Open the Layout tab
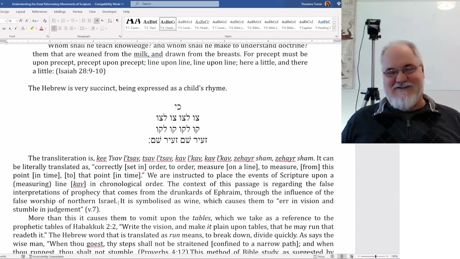Viewport: 460px width, 259px height. [x=20, y=12]
